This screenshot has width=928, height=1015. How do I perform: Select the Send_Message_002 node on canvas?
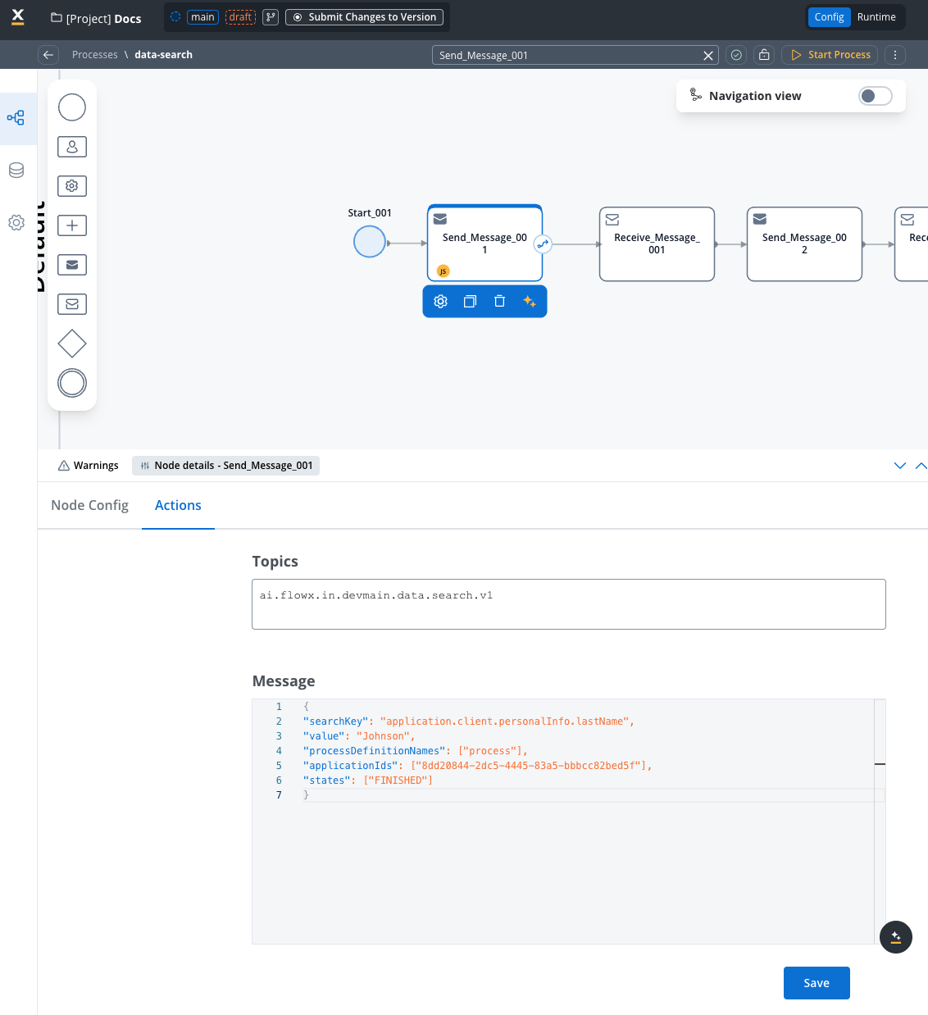pos(804,244)
